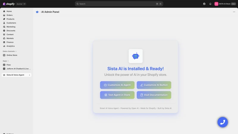Viewport: 238px width, 134px height.
Task: Open the sidekick icon in the top bar
Action: (x=204, y=4)
